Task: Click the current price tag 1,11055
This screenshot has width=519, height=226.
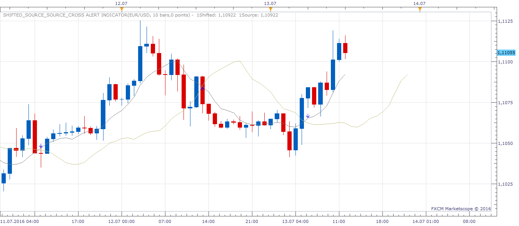Action: pyautogui.click(x=506, y=53)
